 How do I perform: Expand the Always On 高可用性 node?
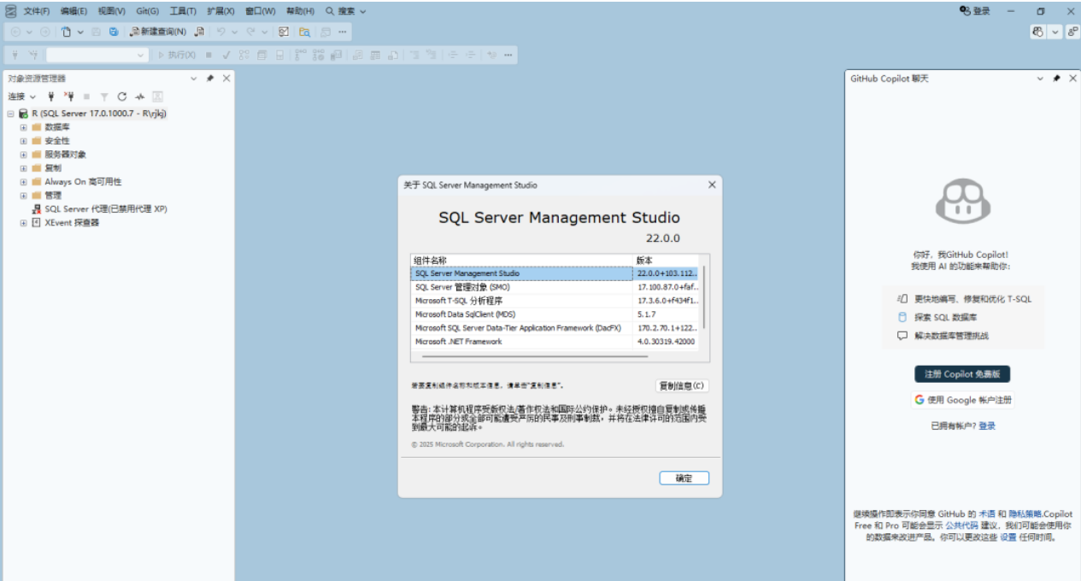tap(24, 181)
